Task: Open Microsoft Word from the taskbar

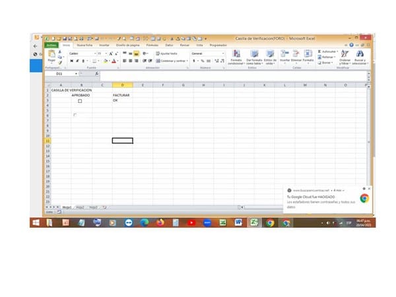Action: [239, 223]
